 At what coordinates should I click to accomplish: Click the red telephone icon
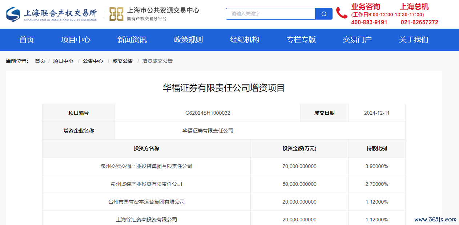click(x=342, y=13)
